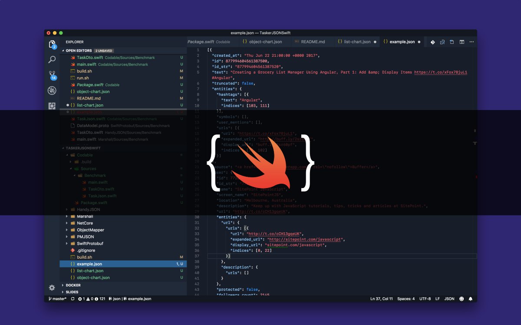Change the LF line ending setting
Image resolution: width=521 pixels, height=325 pixels.
point(438,299)
